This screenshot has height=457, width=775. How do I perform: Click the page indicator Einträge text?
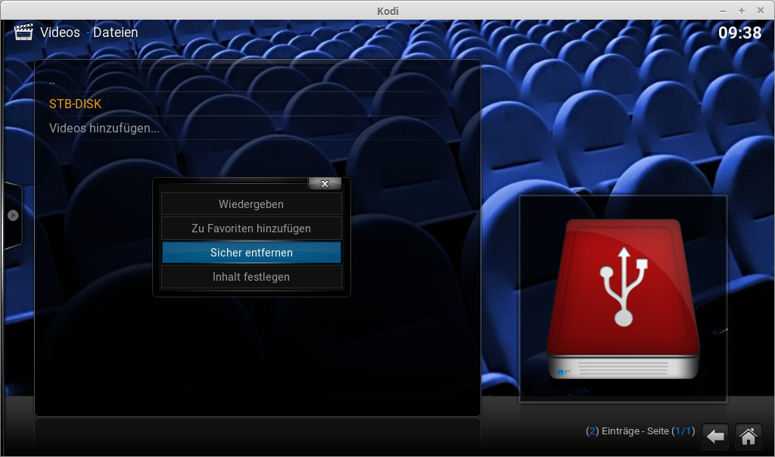click(640, 431)
